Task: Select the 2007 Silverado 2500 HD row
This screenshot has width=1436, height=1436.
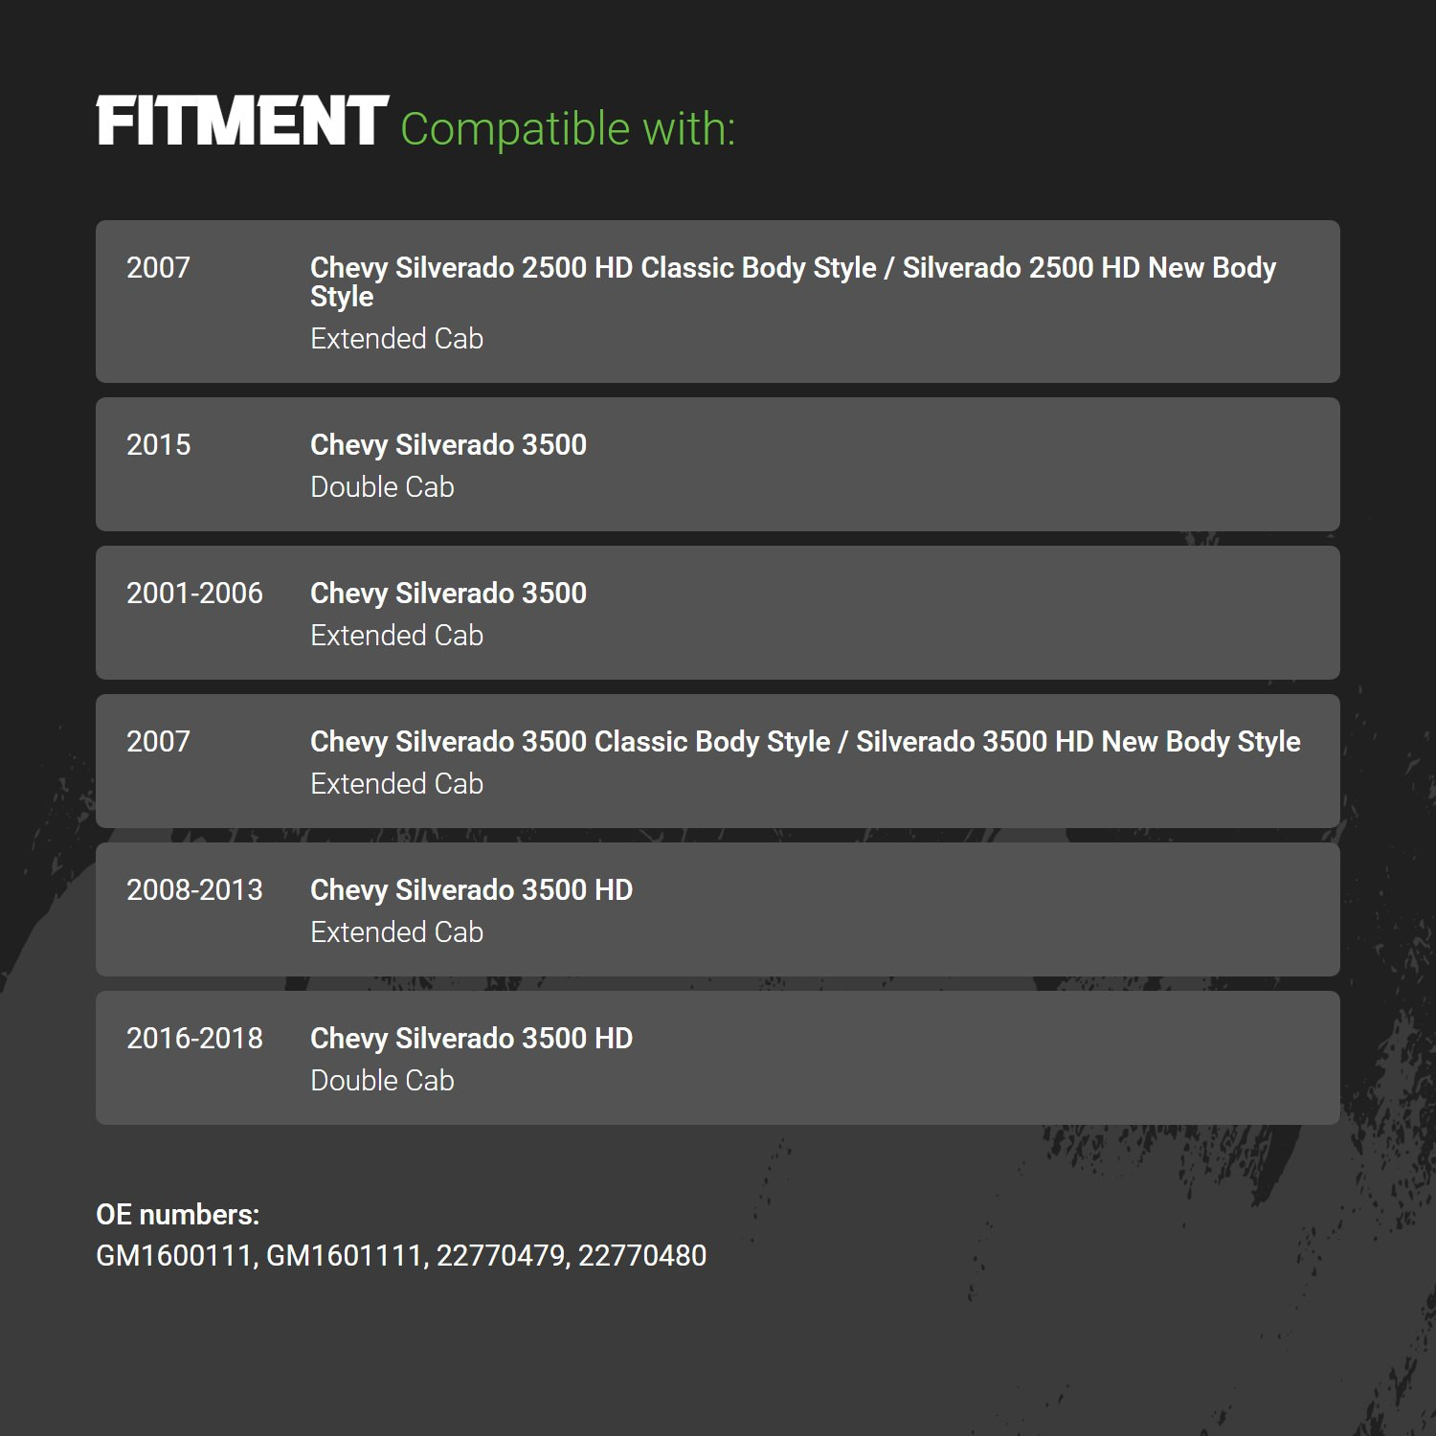Action: point(718,302)
